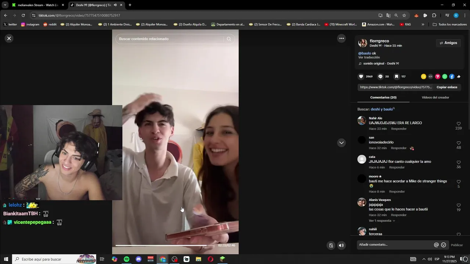Click the Amigos follow status button
The image size is (470, 264).
tap(448, 43)
